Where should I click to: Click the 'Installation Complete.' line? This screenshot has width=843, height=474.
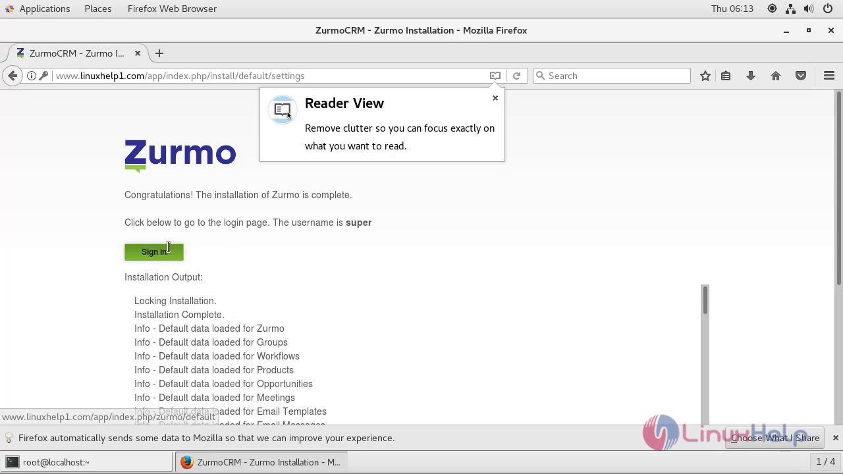pos(179,315)
